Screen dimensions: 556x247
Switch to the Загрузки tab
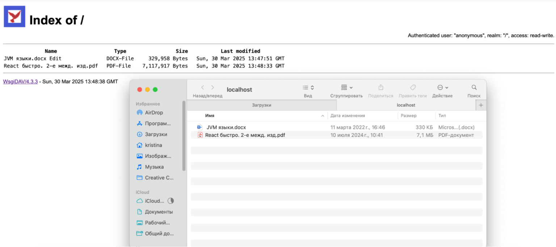coord(261,105)
